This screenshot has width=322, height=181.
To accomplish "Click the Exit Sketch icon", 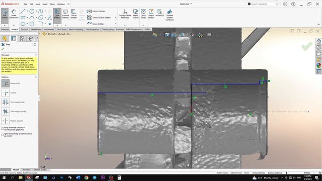I will (x=5, y=14).
